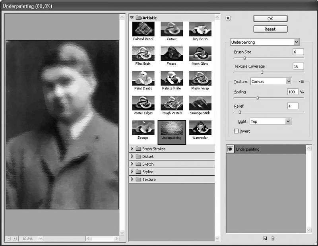Collapse the filter gallery with double-chevron button
This screenshot has height=246, width=318.
pos(228,18)
